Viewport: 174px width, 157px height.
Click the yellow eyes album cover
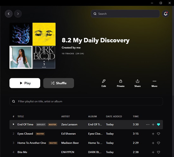point(44,34)
